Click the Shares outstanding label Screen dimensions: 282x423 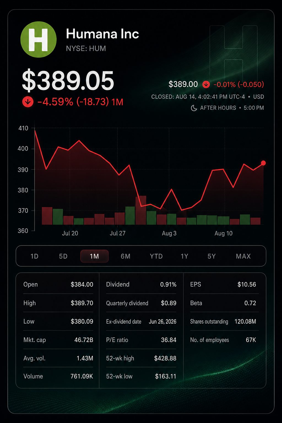(x=209, y=322)
